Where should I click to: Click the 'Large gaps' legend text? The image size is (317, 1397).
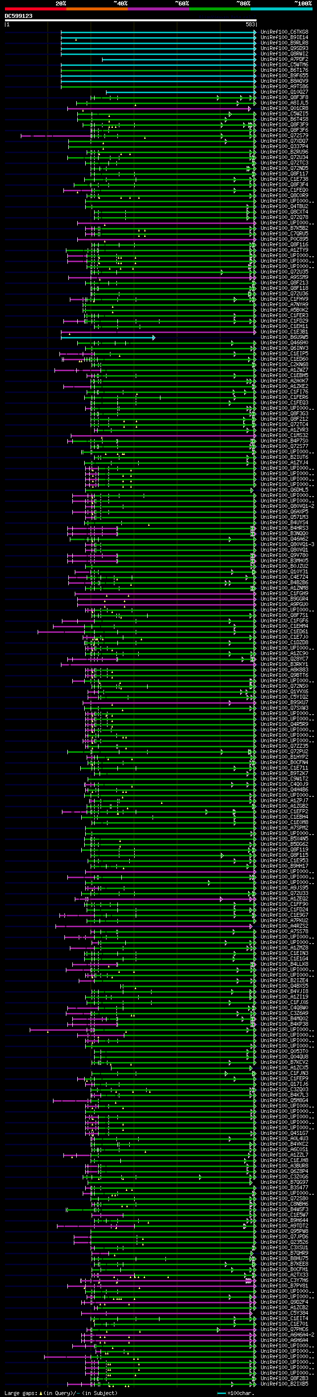(x=21, y=1393)
